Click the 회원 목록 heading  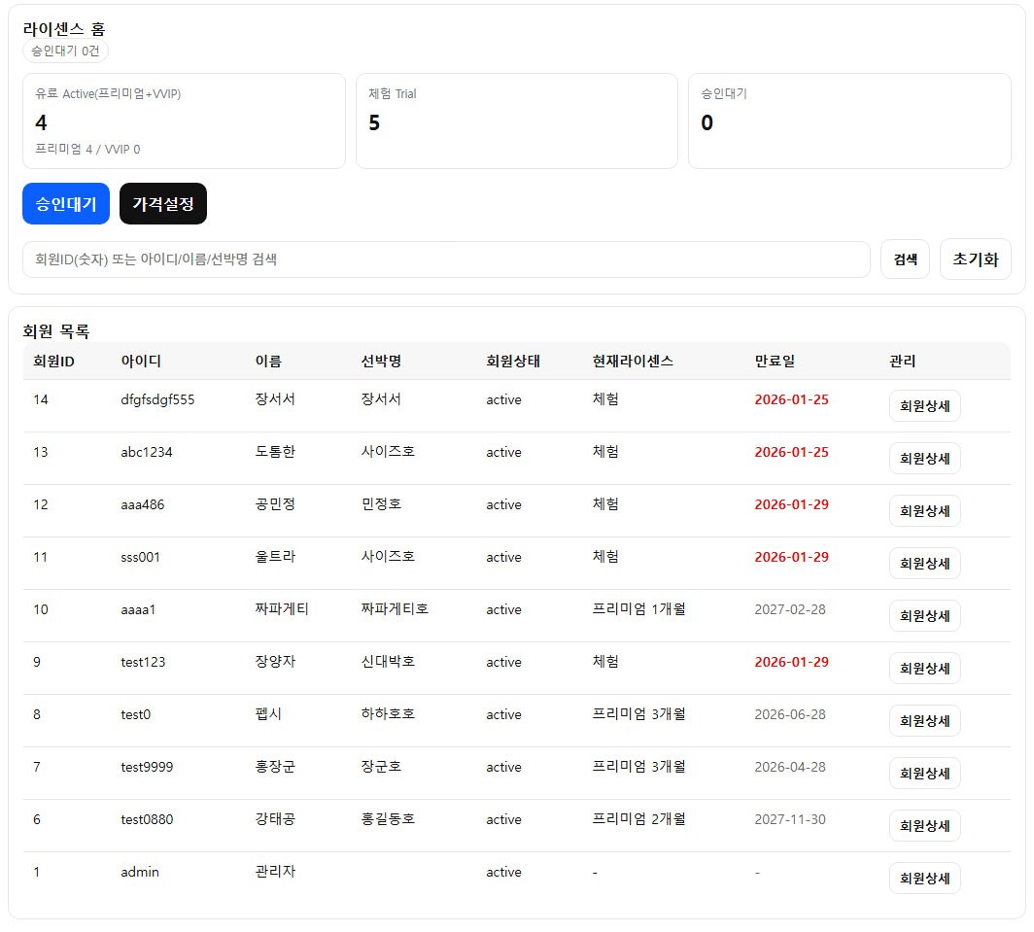pyautogui.click(x=56, y=331)
